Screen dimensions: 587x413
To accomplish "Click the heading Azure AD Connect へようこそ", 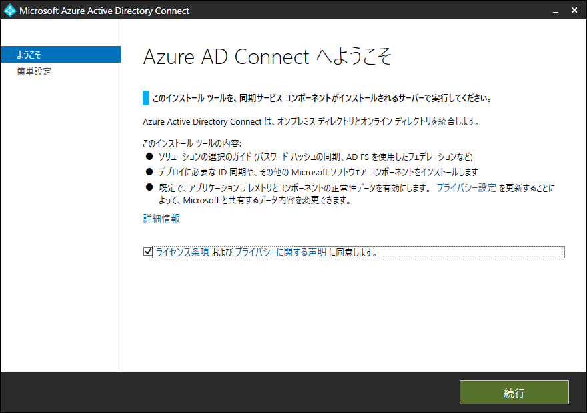I will coord(267,57).
